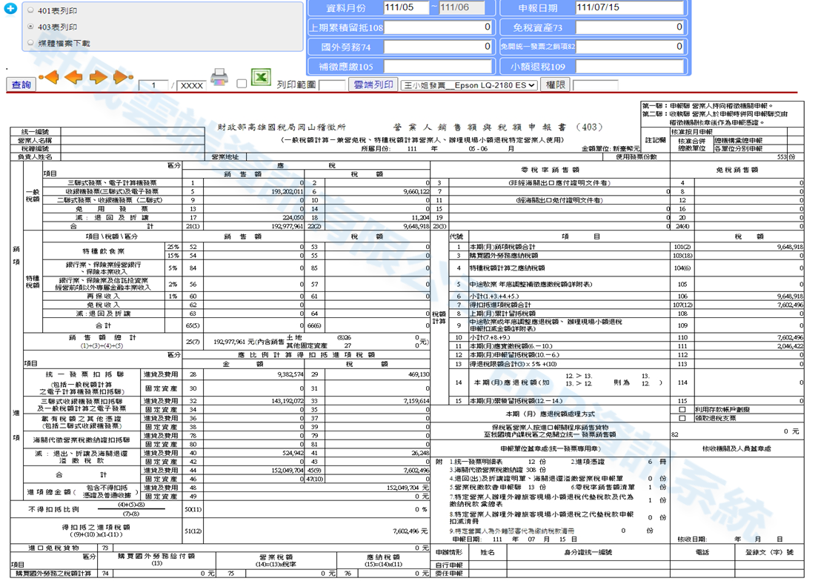Click the XXXX total pages field
Viewport: 821px width, 587px height.
pyautogui.click(x=192, y=85)
